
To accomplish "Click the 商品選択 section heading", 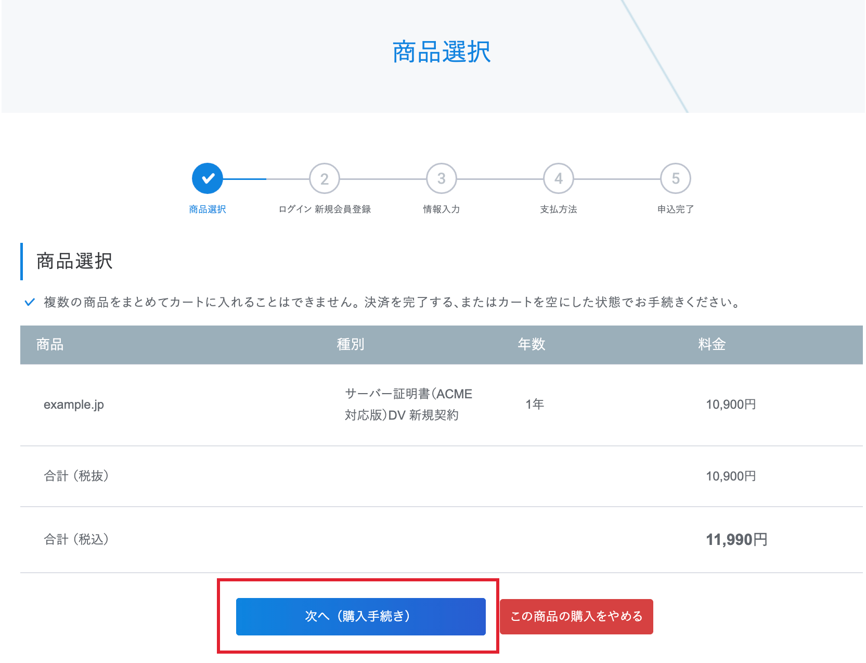I will click(x=74, y=261).
